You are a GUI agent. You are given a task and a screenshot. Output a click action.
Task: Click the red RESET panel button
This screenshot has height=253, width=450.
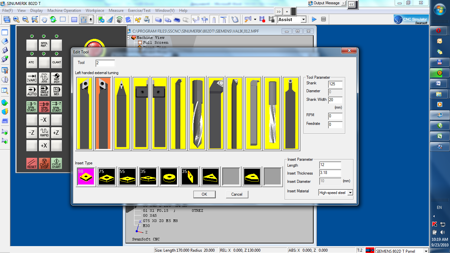pyautogui.click(x=32, y=164)
